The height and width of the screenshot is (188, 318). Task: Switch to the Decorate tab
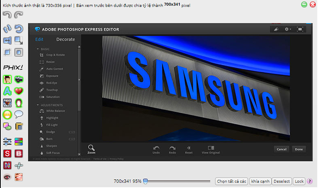[x=65, y=39]
